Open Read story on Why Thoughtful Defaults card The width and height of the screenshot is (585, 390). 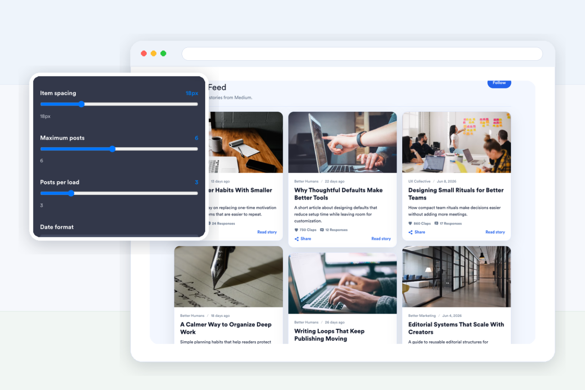381,239
